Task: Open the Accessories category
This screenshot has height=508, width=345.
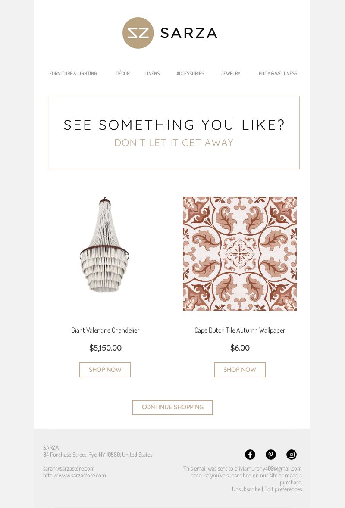Action: (190, 74)
